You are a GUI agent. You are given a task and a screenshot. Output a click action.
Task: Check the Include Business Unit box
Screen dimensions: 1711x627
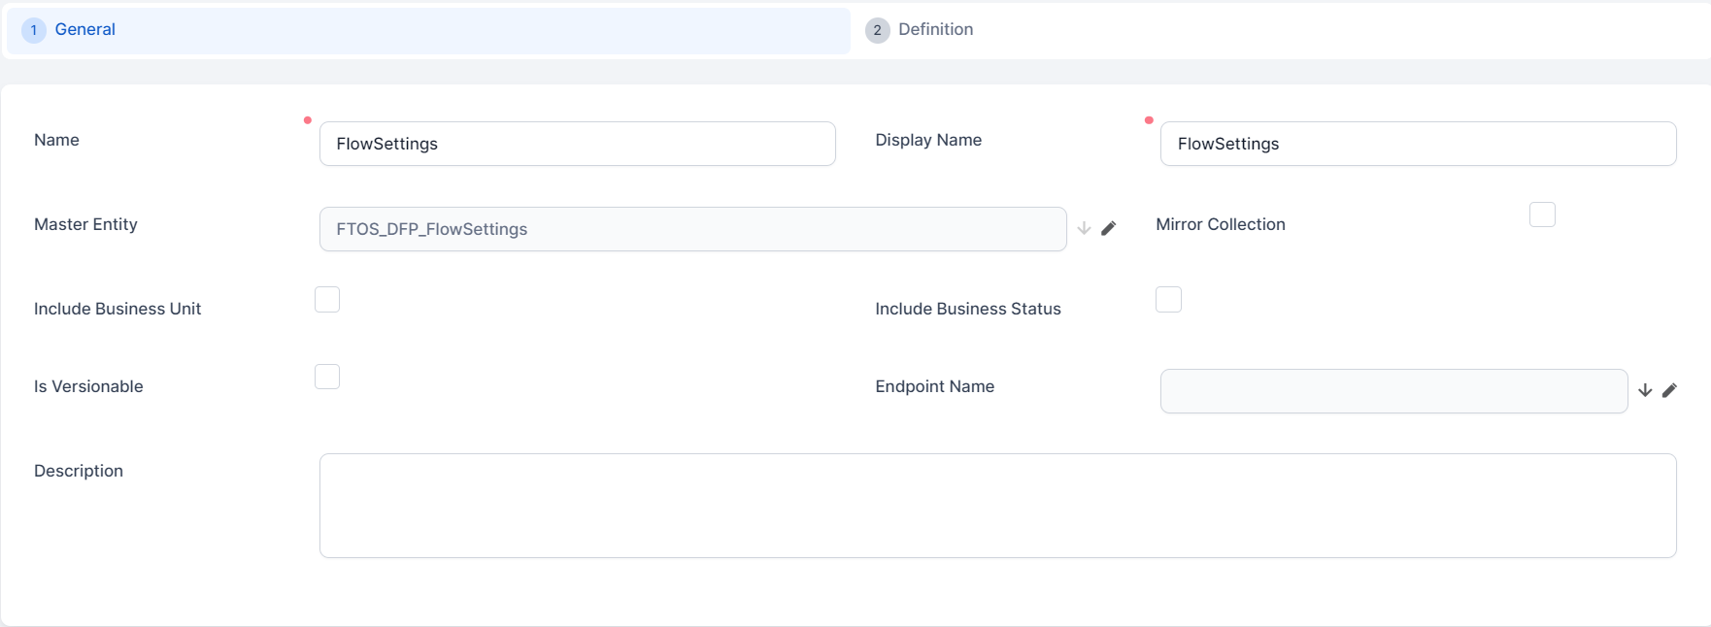coord(327,300)
